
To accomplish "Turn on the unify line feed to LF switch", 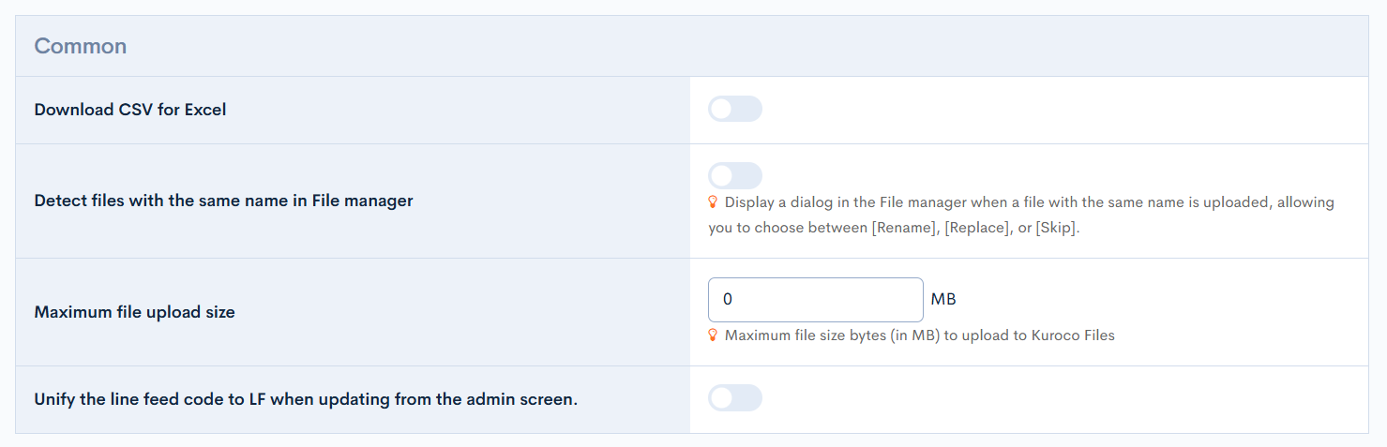I will (x=734, y=398).
